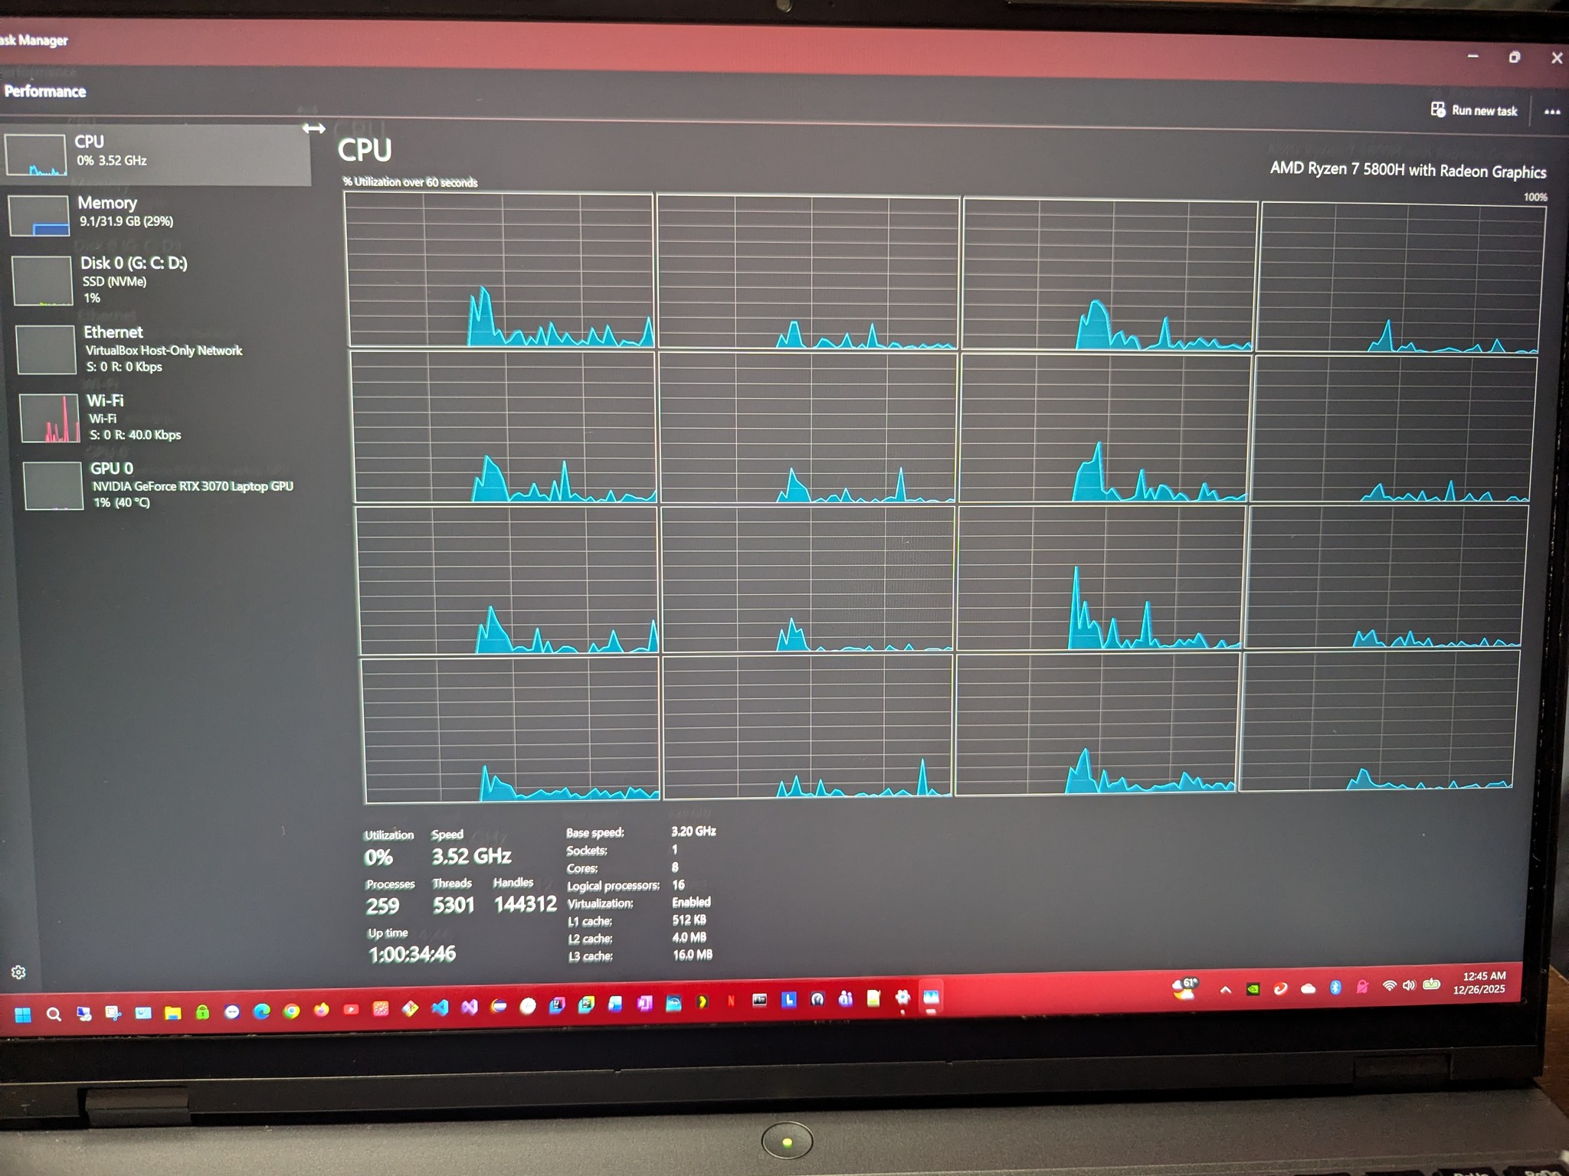Click the Up time 1:00:34:46 value
The image size is (1569, 1176).
tap(412, 954)
